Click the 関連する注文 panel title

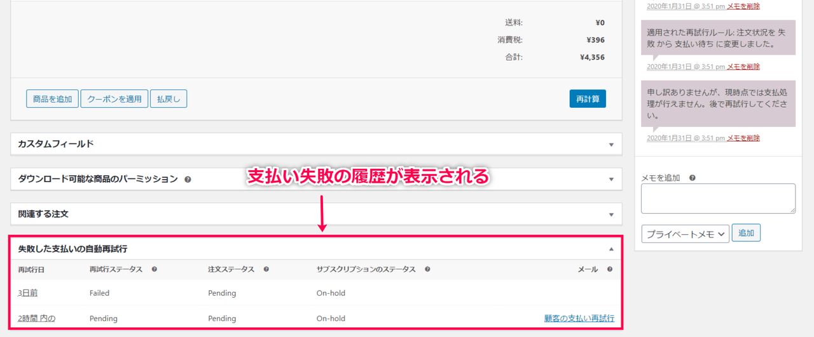point(43,215)
